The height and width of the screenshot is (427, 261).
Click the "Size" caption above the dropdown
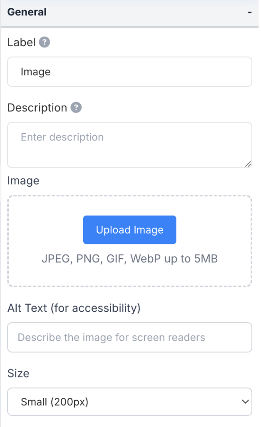(18, 373)
